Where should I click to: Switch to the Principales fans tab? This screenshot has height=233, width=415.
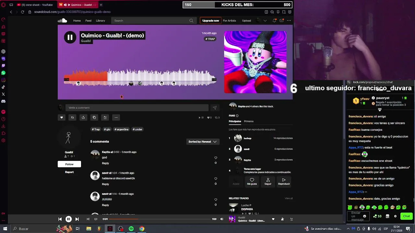[235, 121]
